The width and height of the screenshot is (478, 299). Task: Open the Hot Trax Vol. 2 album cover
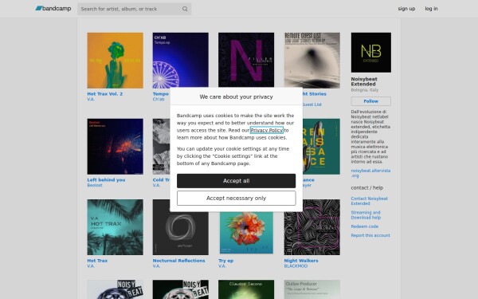115,61
